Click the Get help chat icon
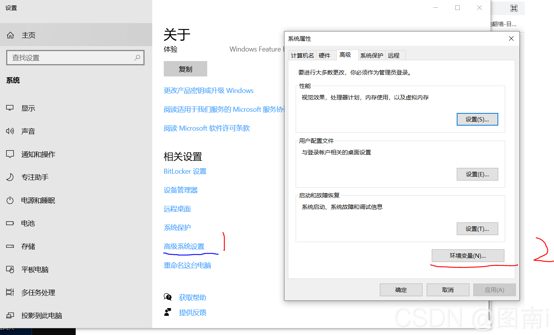The height and width of the screenshot is (335, 554). point(168,297)
